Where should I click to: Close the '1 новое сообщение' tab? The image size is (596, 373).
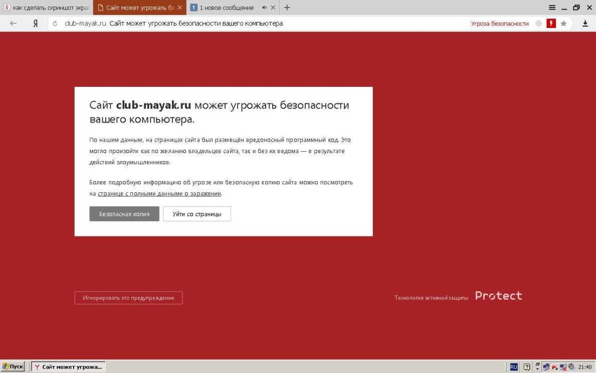(273, 8)
